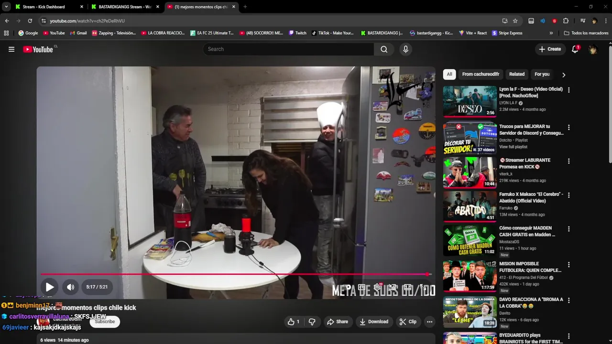The height and width of the screenshot is (344, 612).
Task: Open the ABATIDO video thumbnail
Action: 470,206
